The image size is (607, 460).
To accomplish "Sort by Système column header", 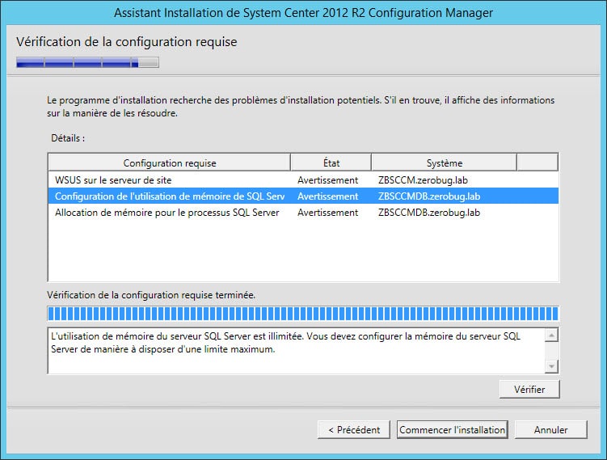I will click(x=445, y=163).
